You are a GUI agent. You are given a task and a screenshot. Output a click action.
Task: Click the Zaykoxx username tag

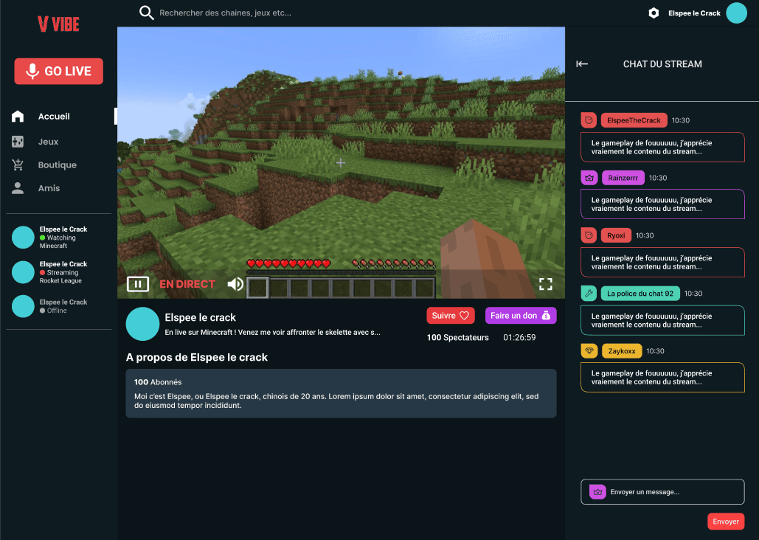(x=622, y=351)
